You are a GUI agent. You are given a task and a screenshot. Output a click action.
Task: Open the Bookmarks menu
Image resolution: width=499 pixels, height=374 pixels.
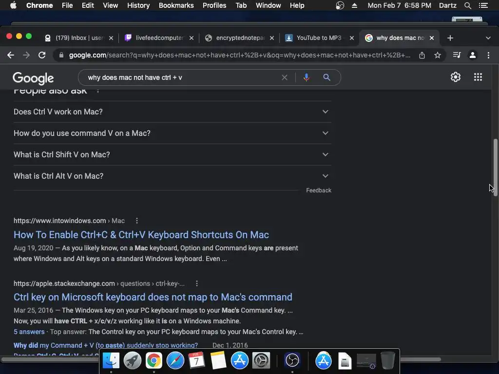point(176,5)
